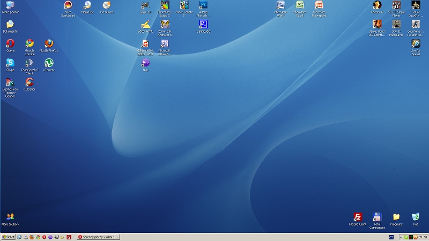This screenshot has height=241, width=429.
Task: Switch to the Opera 'Screeny plochy' taskbar window
Action: tap(98, 237)
